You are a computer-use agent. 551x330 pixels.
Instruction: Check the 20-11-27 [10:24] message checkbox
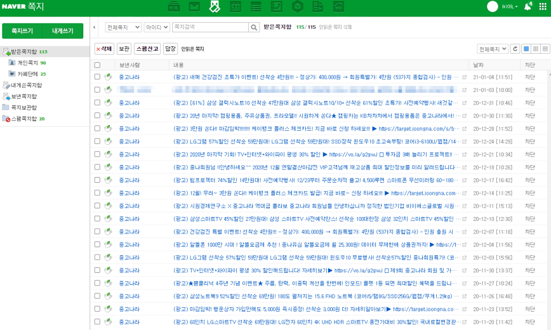click(x=98, y=283)
